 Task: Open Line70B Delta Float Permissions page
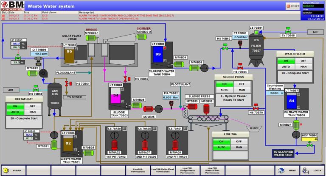click(163, 170)
